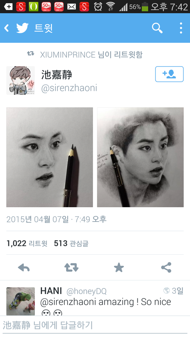The height and width of the screenshot is (338, 190).
Task: Tap the Twitter bird logo
Action: click(23, 28)
